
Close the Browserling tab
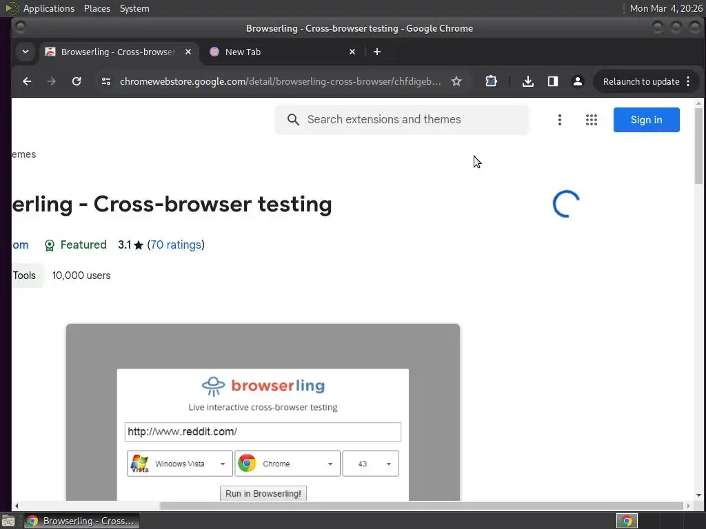188,52
